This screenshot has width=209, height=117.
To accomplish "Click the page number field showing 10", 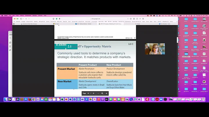I will (88, 94).
